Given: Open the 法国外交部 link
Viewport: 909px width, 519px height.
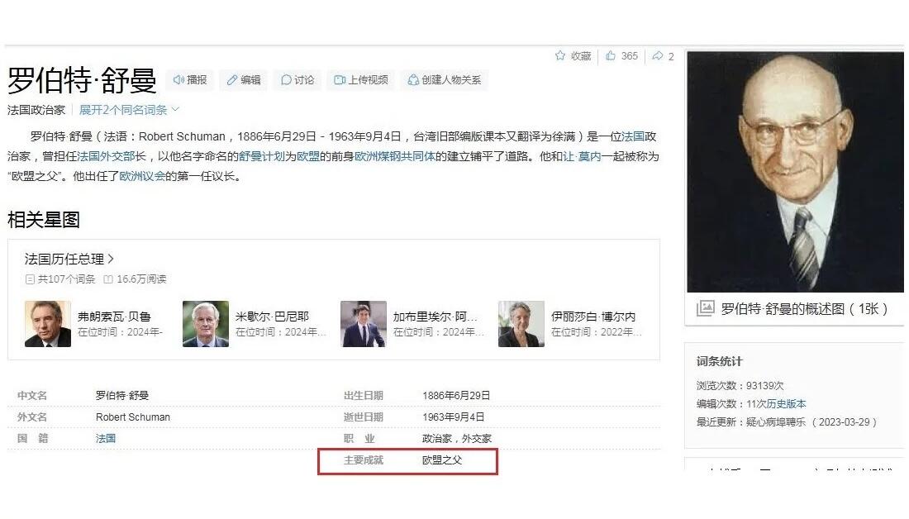Looking at the screenshot, I should point(112,156).
